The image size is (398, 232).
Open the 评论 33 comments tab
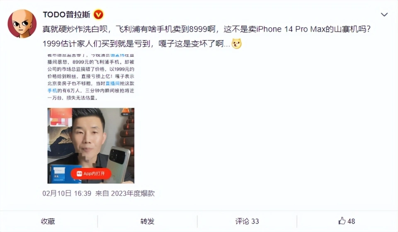[247, 221]
